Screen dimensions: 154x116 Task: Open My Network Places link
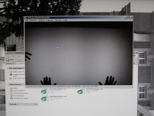[21, 98]
